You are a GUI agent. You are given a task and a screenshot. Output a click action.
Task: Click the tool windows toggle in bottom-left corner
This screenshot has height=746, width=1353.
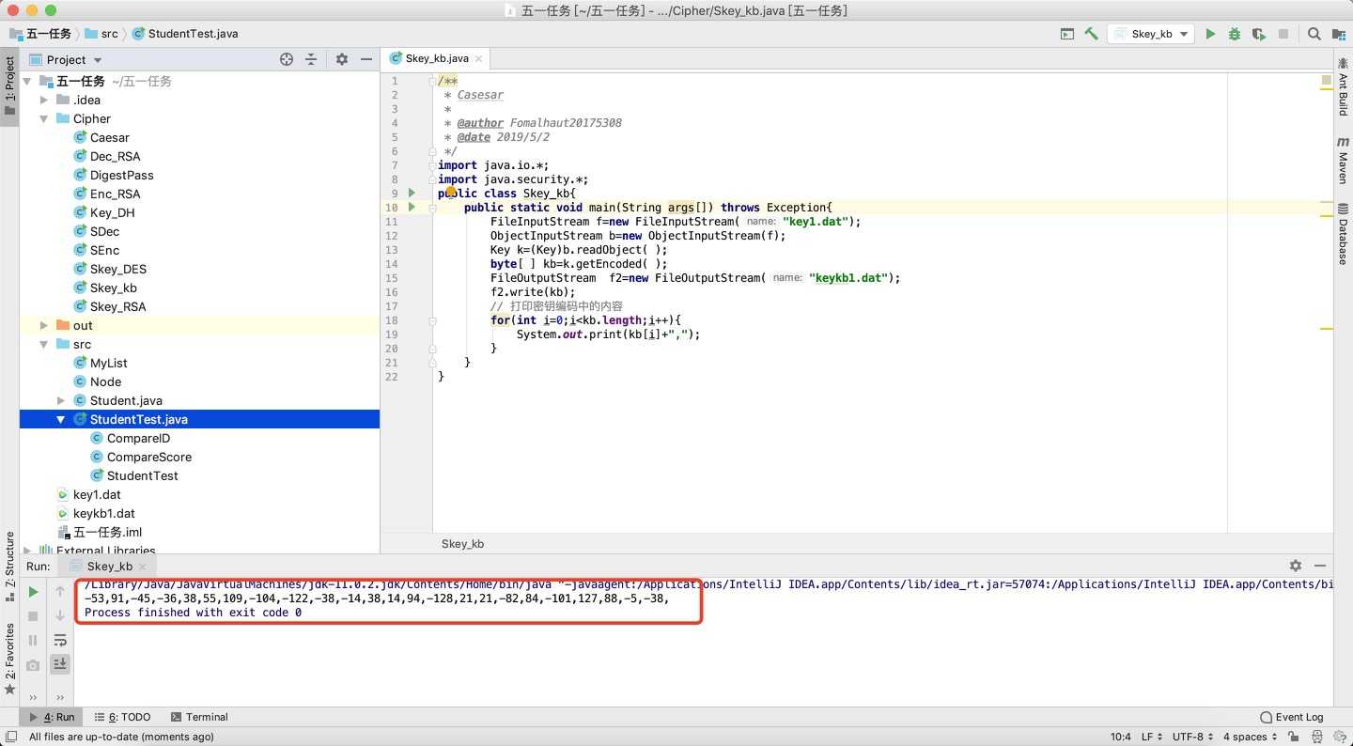coord(10,738)
